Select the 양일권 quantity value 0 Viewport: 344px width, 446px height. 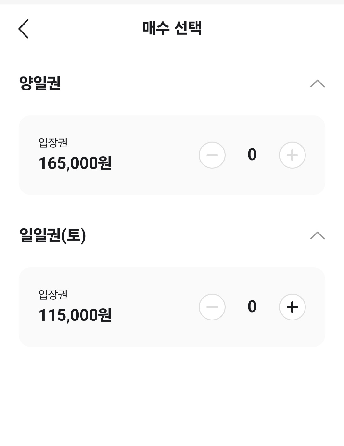click(252, 155)
